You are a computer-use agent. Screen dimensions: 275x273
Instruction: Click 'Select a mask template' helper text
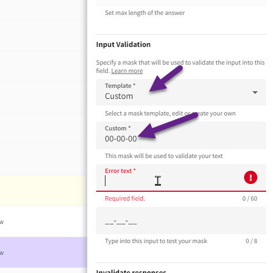click(x=170, y=113)
